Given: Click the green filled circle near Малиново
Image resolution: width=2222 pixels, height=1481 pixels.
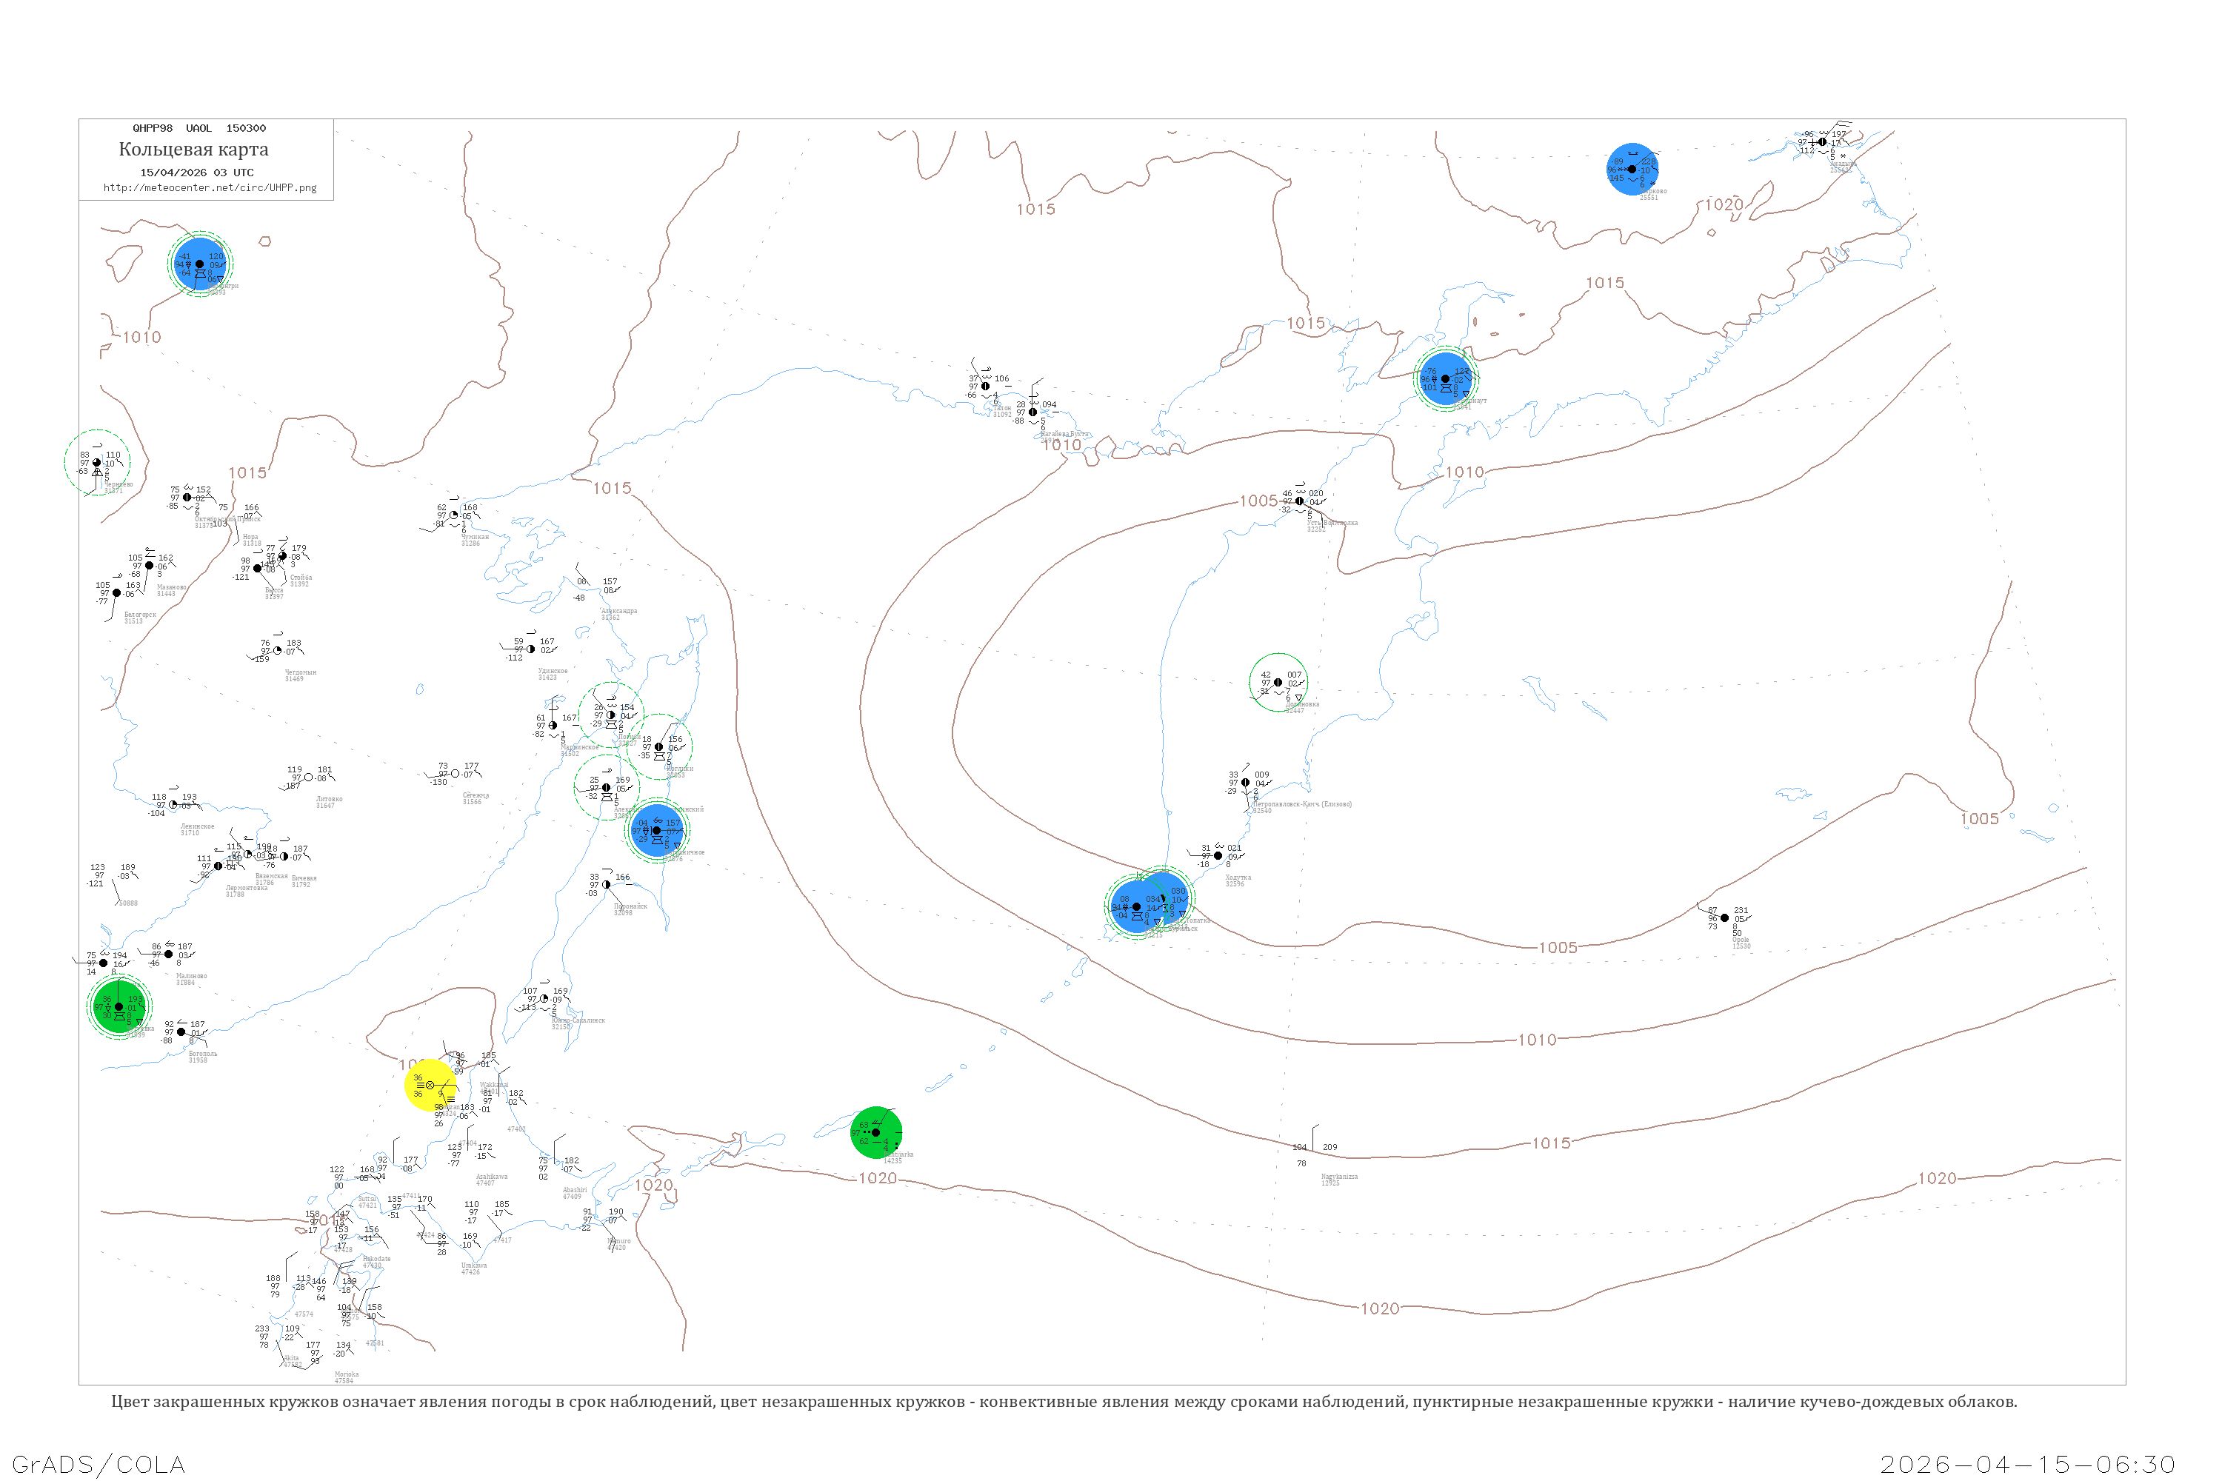Looking at the screenshot, I should [119, 1007].
